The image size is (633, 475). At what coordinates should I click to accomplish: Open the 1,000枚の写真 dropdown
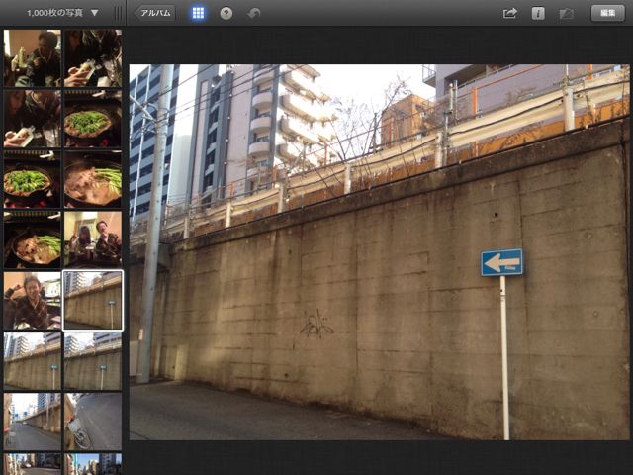pyautogui.click(x=62, y=13)
